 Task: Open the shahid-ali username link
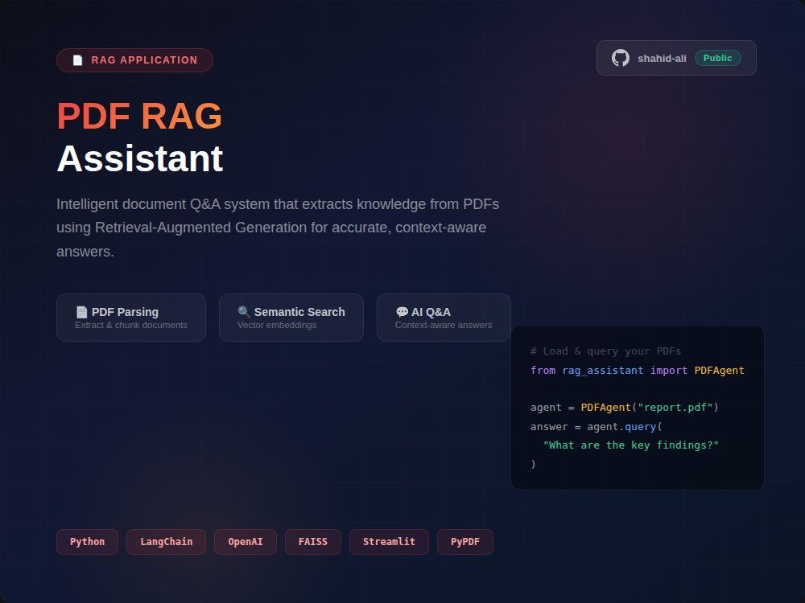coord(662,59)
